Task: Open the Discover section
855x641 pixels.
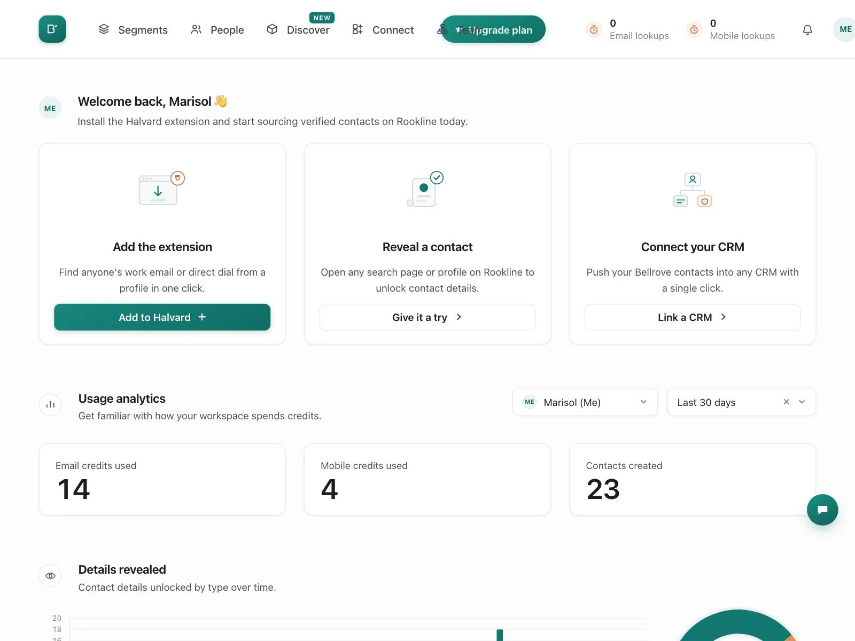Action: [298, 30]
